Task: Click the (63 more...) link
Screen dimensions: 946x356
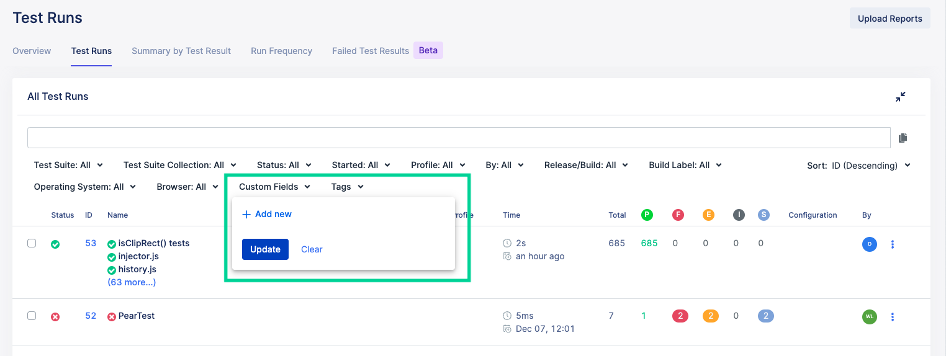Action: click(132, 282)
